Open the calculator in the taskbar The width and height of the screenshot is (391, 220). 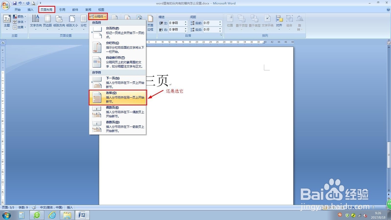click(x=22, y=215)
